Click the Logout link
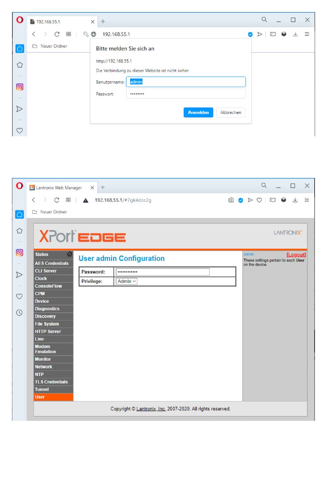The width and height of the screenshot is (327, 487). pos(296,255)
